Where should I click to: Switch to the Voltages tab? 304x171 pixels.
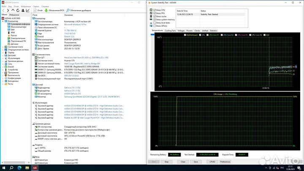coord(181,31)
